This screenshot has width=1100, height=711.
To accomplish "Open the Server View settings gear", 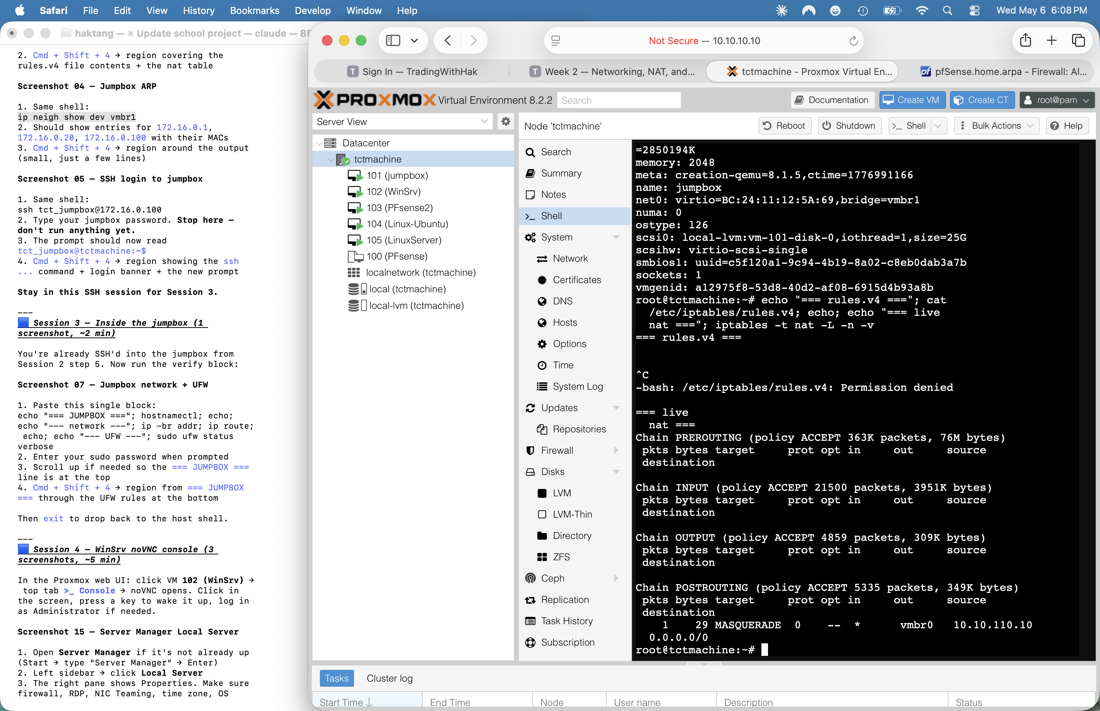I will pos(506,121).
